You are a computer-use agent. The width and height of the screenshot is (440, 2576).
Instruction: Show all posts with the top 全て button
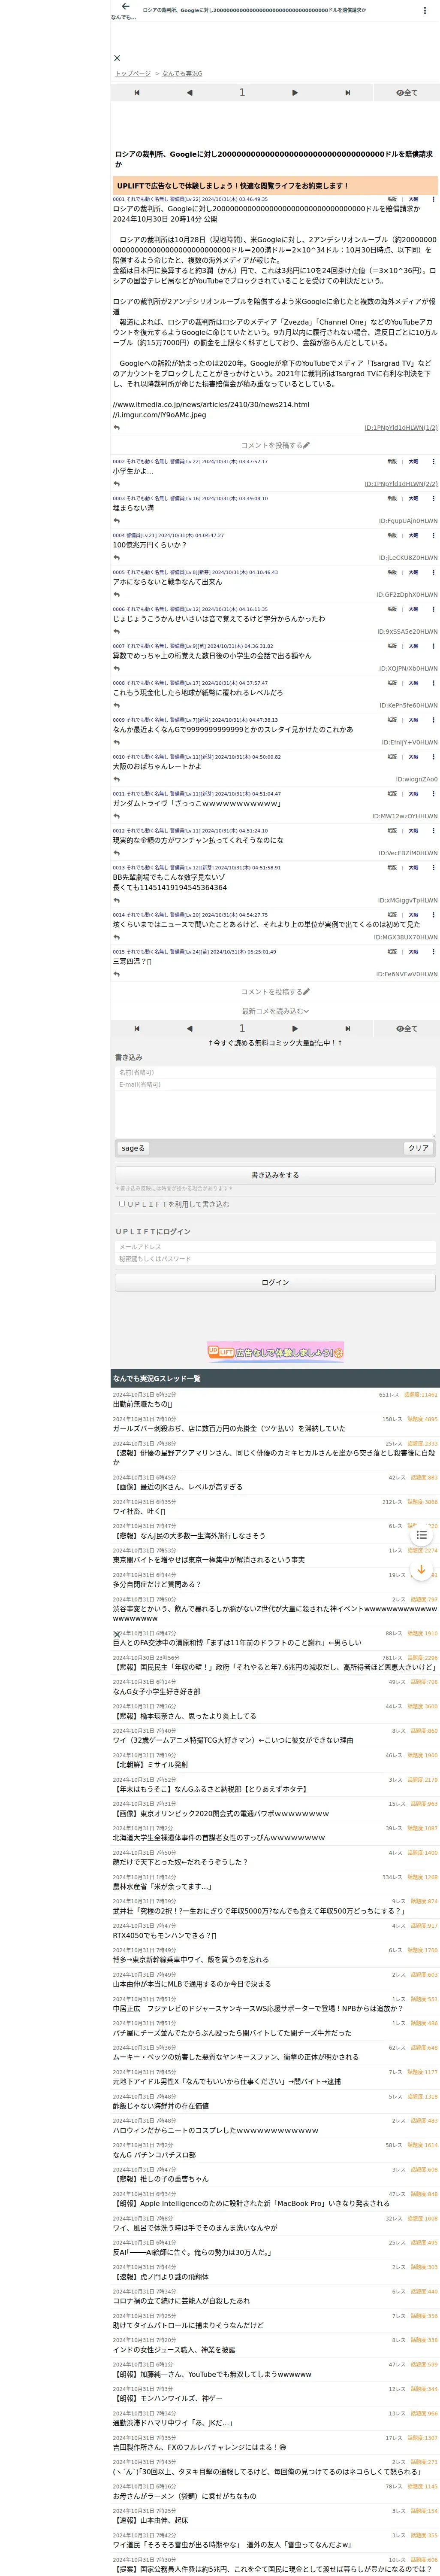pyautogui.click(x=406, y=93)
